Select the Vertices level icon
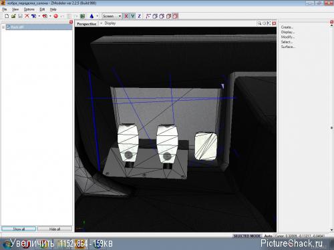This screenshot has width=334, height=250. (x=148, y=16)
